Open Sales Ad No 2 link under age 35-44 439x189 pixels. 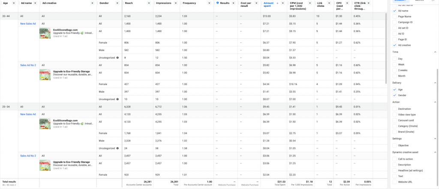[28, 65]
